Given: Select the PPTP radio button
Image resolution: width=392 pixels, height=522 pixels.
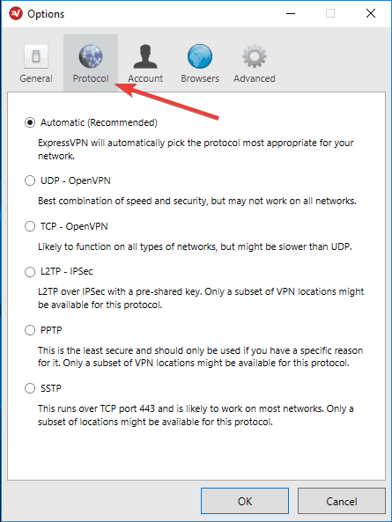Looking at the screenshot, I should click(x=30, y=330).
